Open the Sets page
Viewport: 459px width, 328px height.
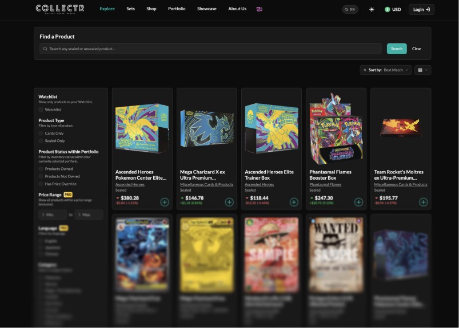130,9
